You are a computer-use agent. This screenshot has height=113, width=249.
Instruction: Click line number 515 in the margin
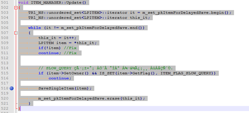click(5, 73)
